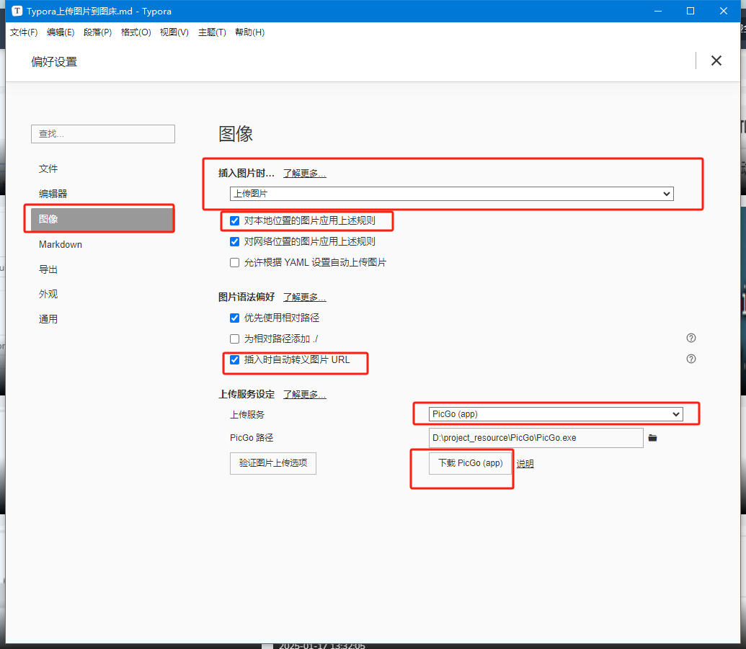Open 了解更多 link beside 插入图片时

tap(304, 173)
